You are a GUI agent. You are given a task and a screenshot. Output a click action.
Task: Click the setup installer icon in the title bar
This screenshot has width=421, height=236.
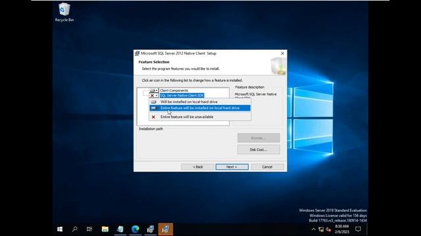tap(137, 54)
